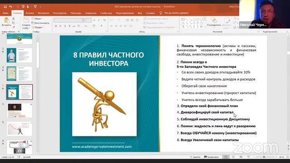Switch to the Слайд-шоу ribbon tab
The height and width of the screenshot is (163, 290).
point(106,13)
